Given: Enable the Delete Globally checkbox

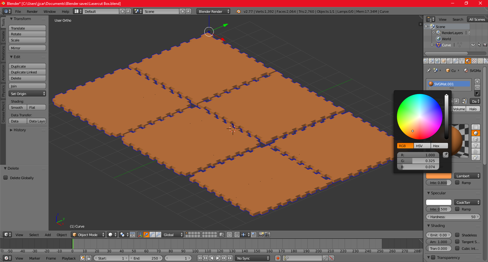Looking at the screenshot, I should coord(5,178).
